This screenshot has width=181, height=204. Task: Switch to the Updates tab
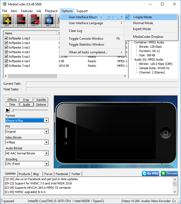pos(10,173)
